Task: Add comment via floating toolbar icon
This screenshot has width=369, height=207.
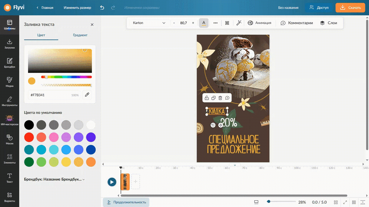Action: 227,98
